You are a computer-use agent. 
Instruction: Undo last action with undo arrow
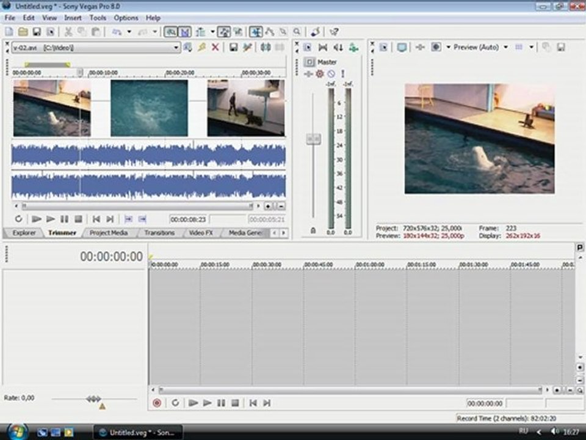click(117, 32)
